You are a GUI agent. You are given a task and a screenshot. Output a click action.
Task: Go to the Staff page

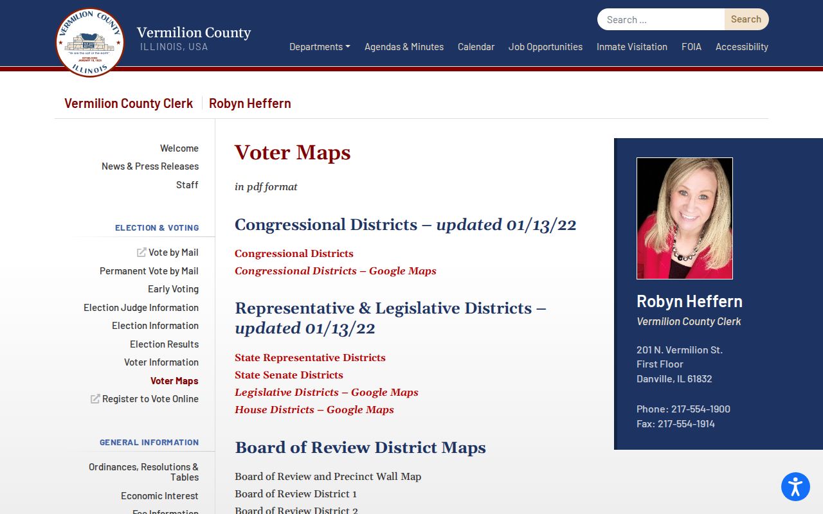[187, 185]
